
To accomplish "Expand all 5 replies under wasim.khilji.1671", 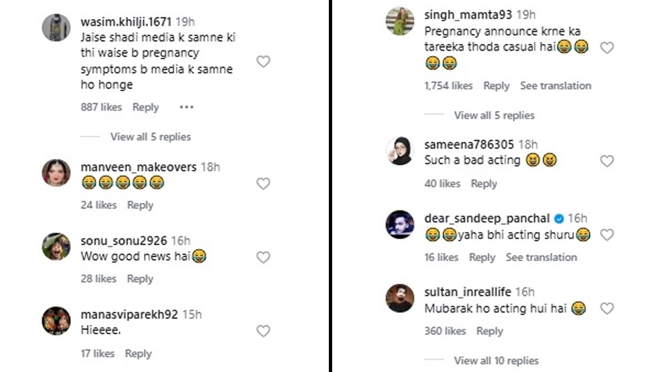I will coord(150,137).
